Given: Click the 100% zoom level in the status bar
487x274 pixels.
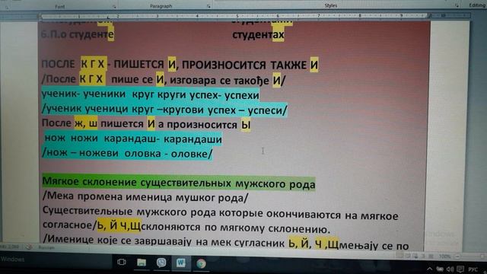Looking at the screenshot, I should (444, 256).
